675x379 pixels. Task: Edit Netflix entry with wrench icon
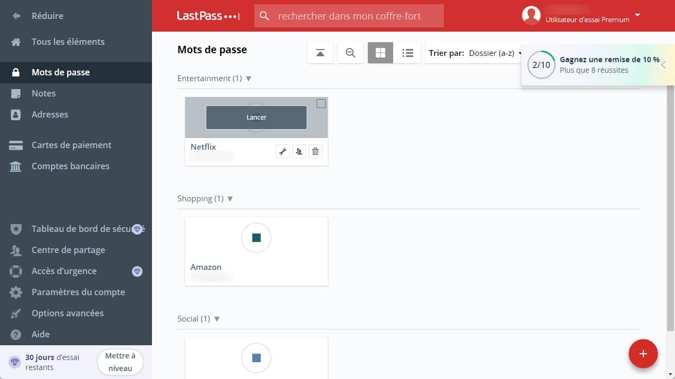pos(283,152)
